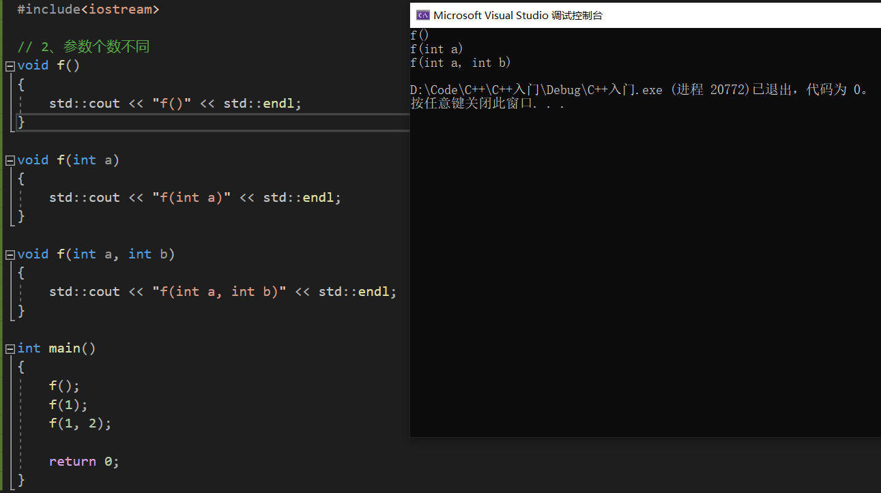Click the cout line printing "f(int a, int b)"
The height and width of the screenshot is (493, 881).
click(x=222, y=292)
